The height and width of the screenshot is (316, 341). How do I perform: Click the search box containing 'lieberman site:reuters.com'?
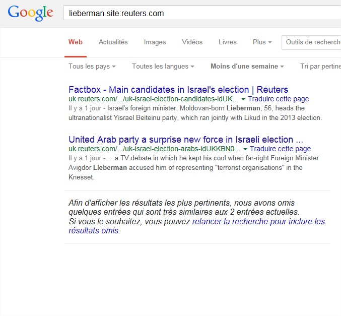201,13
